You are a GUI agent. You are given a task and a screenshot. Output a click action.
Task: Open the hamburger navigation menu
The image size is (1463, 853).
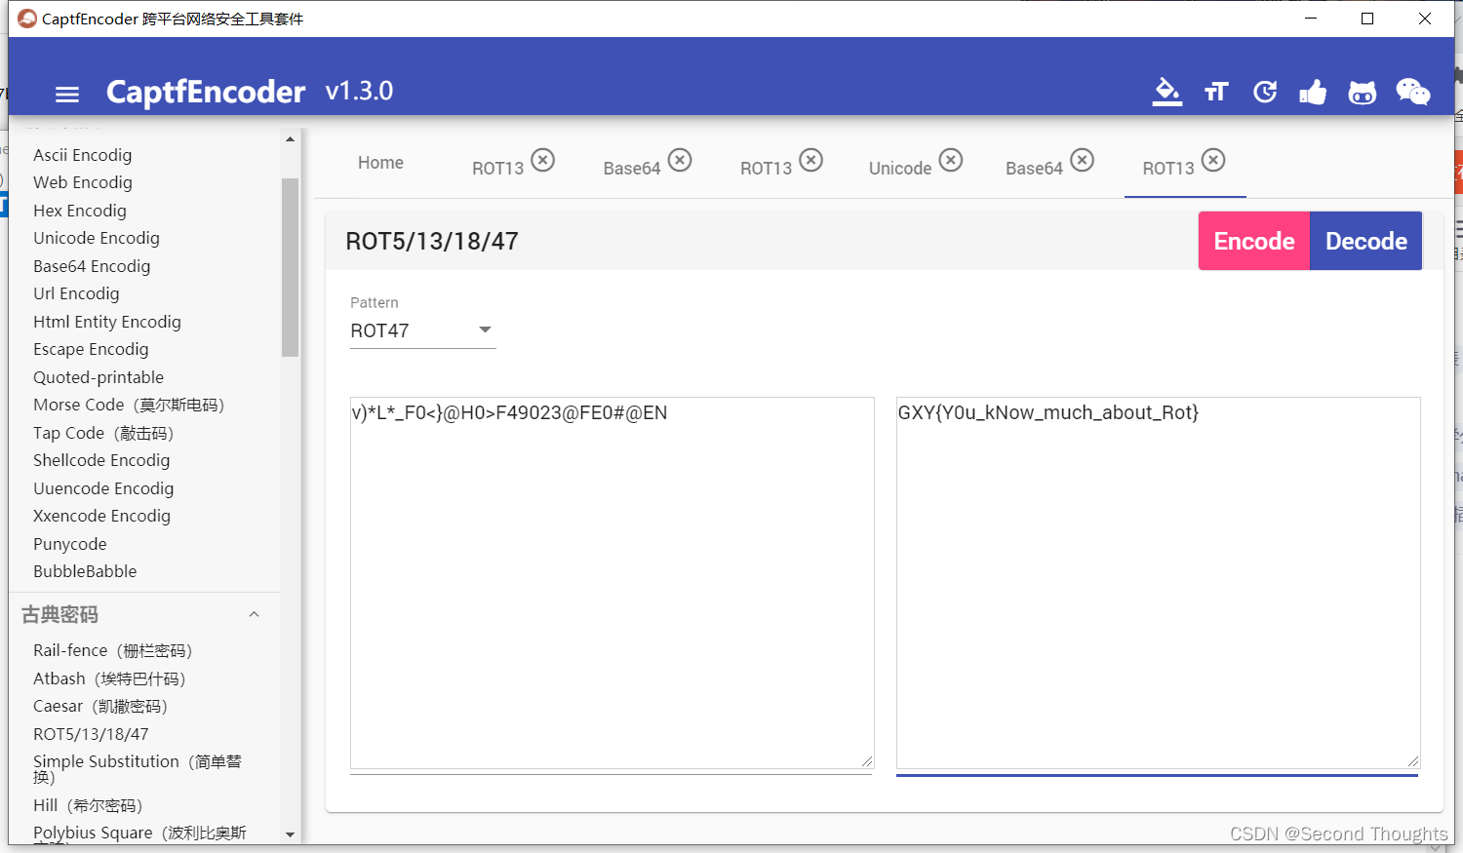click(66, 94)
